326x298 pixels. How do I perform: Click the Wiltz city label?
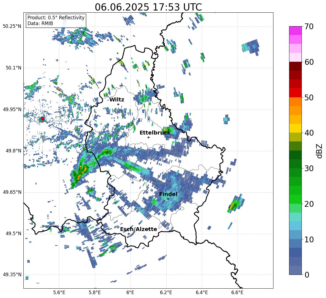117,100
